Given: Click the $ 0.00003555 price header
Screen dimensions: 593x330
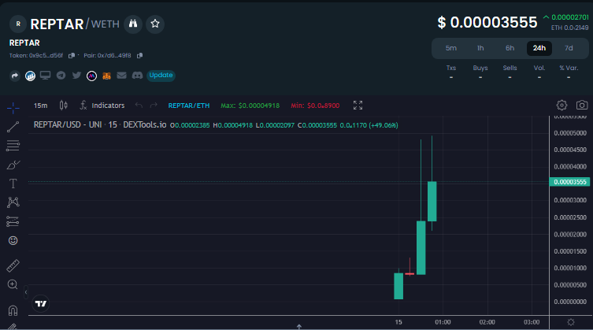Looking at the screenshot, I should click(x=487, y=22).
